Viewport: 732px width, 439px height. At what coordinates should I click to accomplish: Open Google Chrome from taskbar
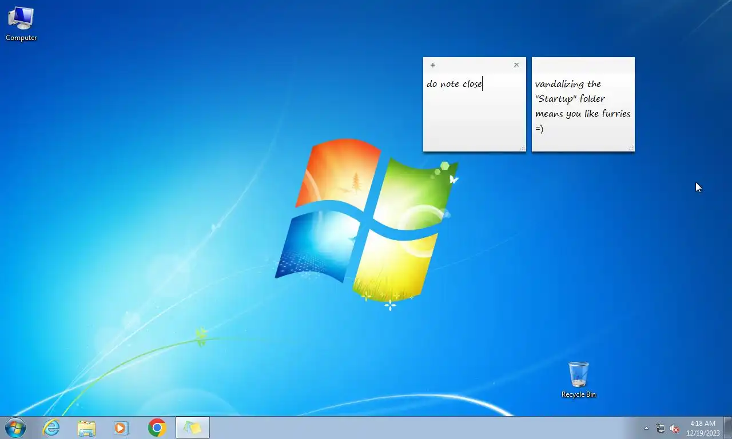click(157, 428)
